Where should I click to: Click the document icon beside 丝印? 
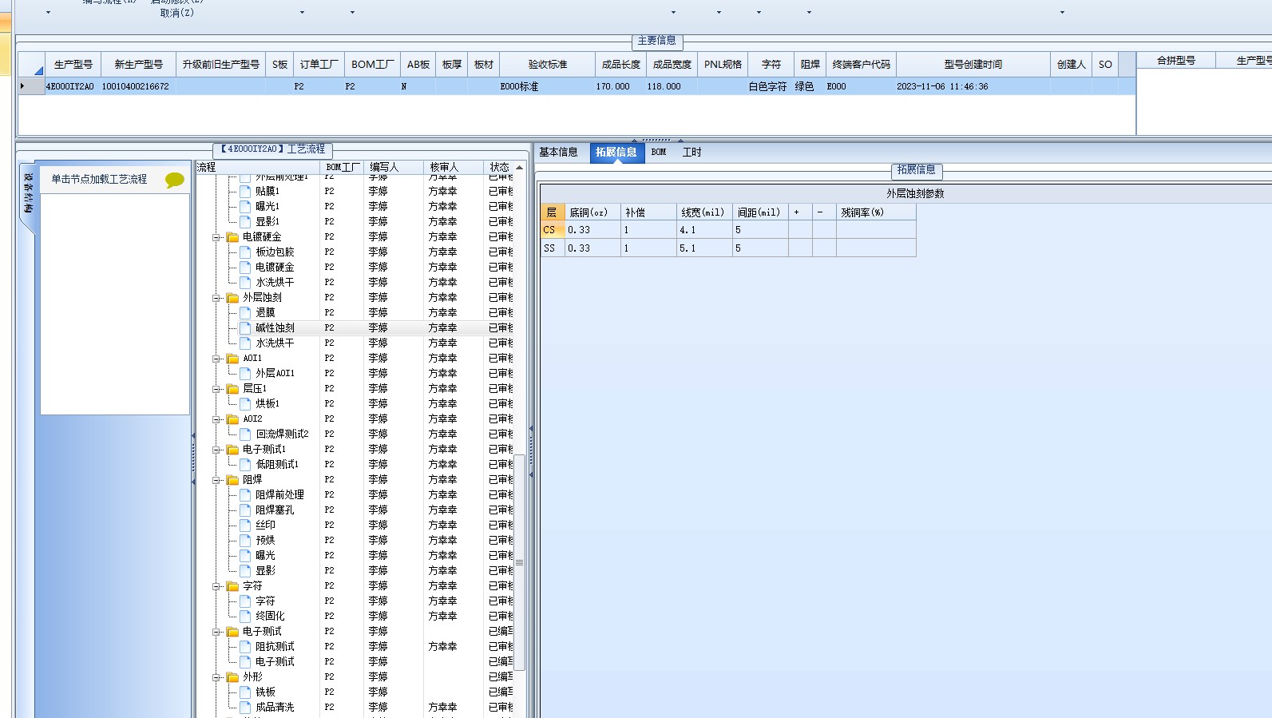[246, 526]
